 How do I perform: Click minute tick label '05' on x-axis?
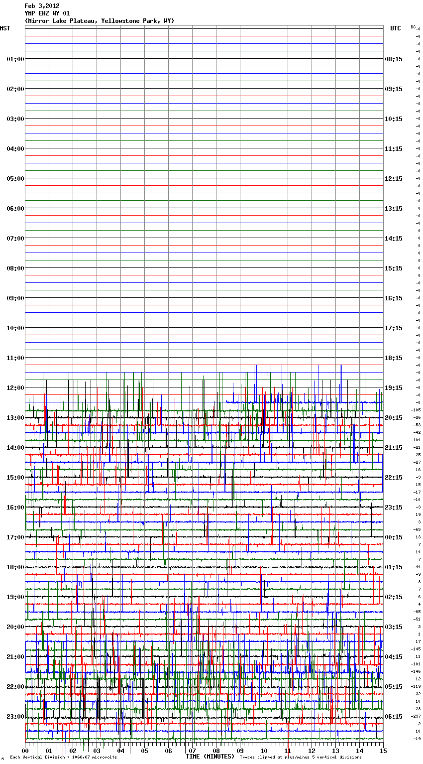pos(144,751)
